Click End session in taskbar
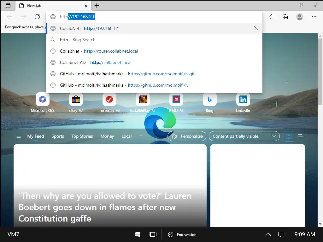This screenshot has height=242, width=323. 182,234
